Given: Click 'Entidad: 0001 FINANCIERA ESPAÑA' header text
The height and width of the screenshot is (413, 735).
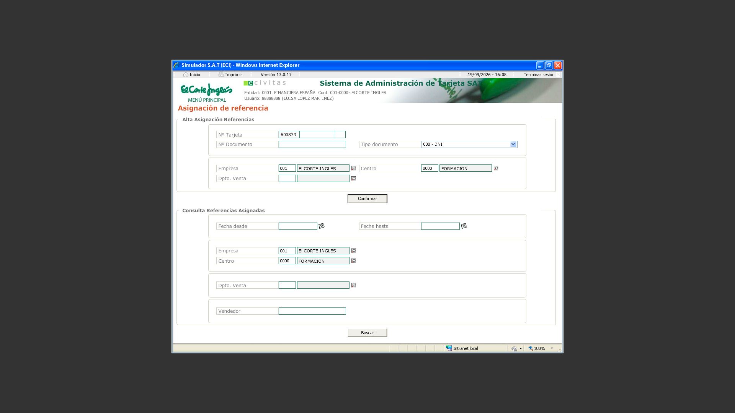Looking at the screenshot, I should point(280,93).
